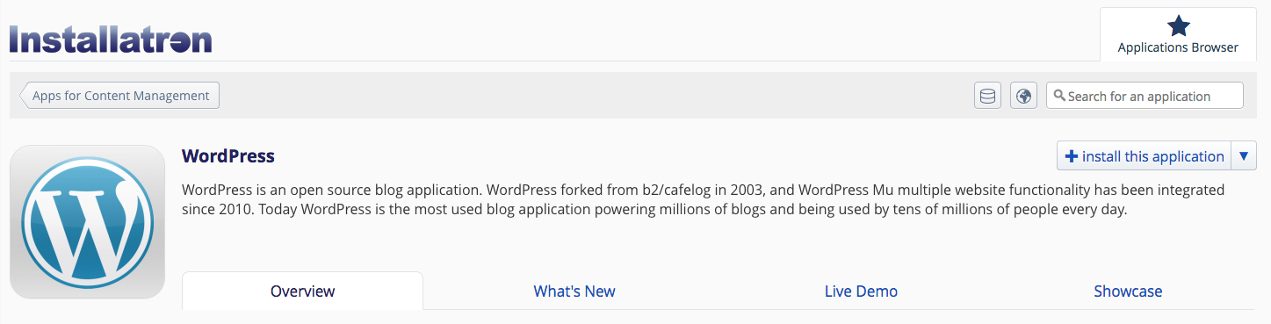
Task: Click the globe icon beside the search box
Action: tap(1023, 96)
